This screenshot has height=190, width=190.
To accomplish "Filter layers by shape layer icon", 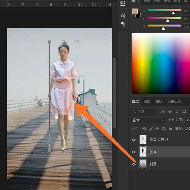I will pos(184,111).
